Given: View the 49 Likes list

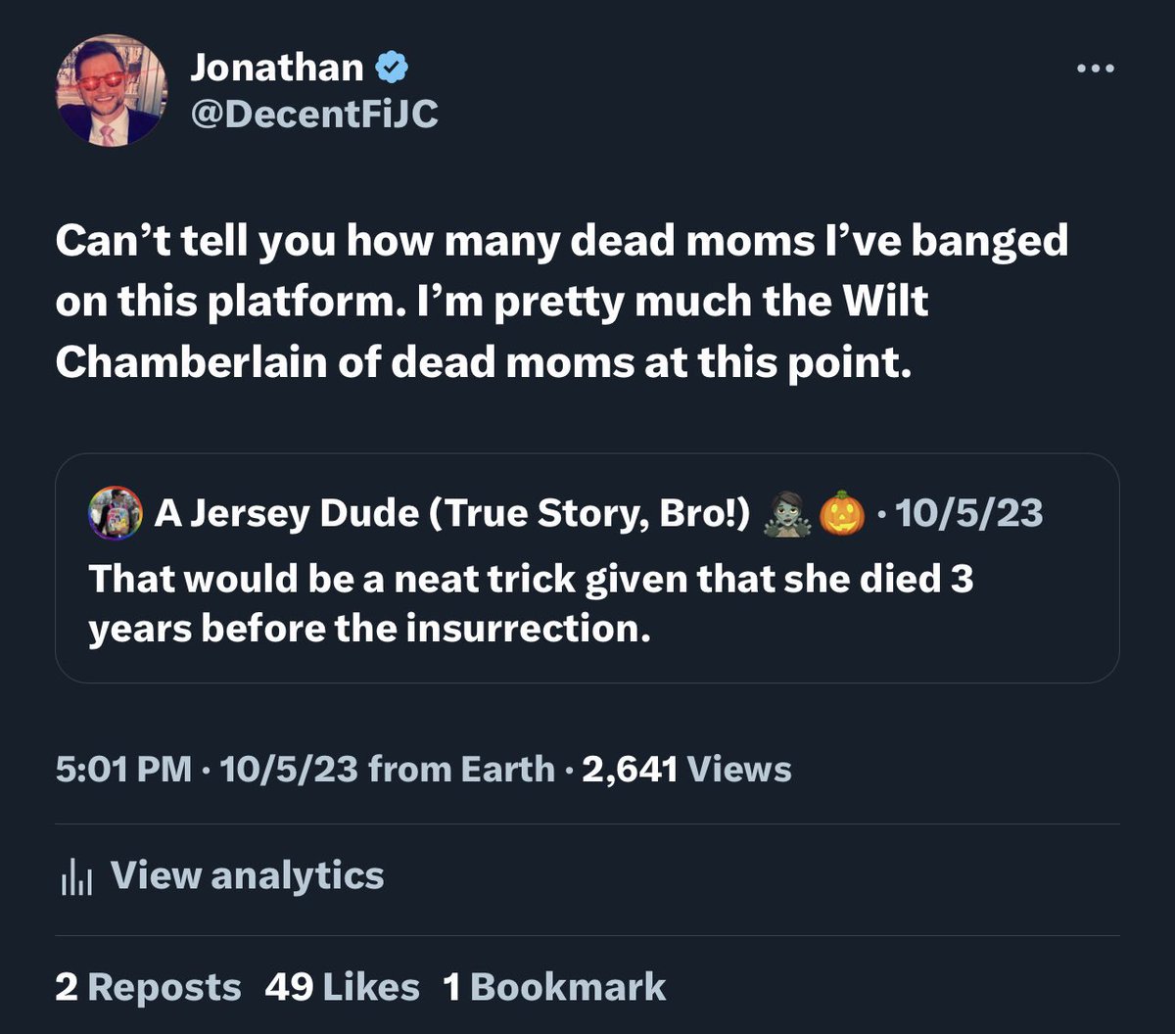Looking at the screenshot, I should 342,987.
